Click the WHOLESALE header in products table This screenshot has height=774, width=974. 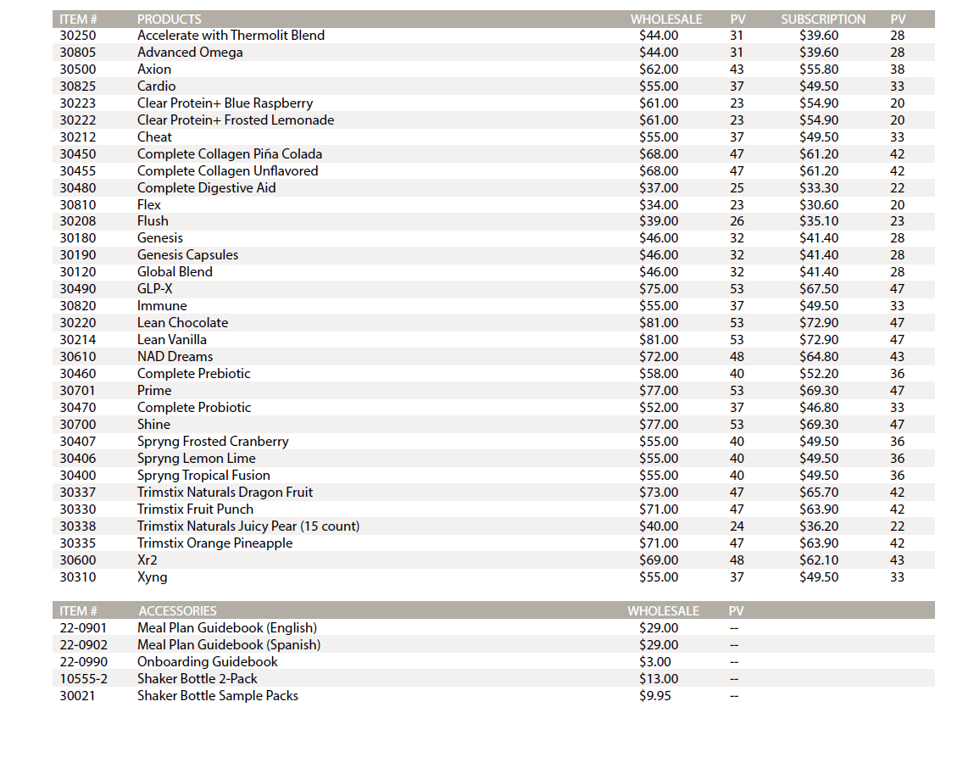pyautogui.click(x=666, y=19)
